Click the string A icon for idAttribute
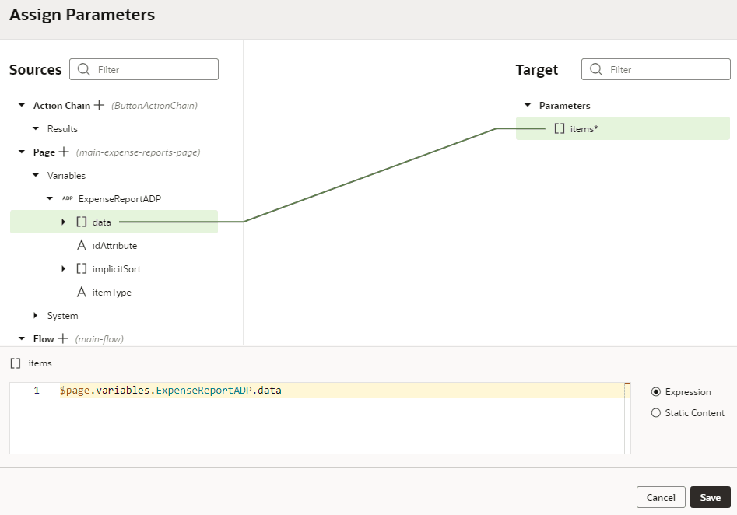 [81, 245]
